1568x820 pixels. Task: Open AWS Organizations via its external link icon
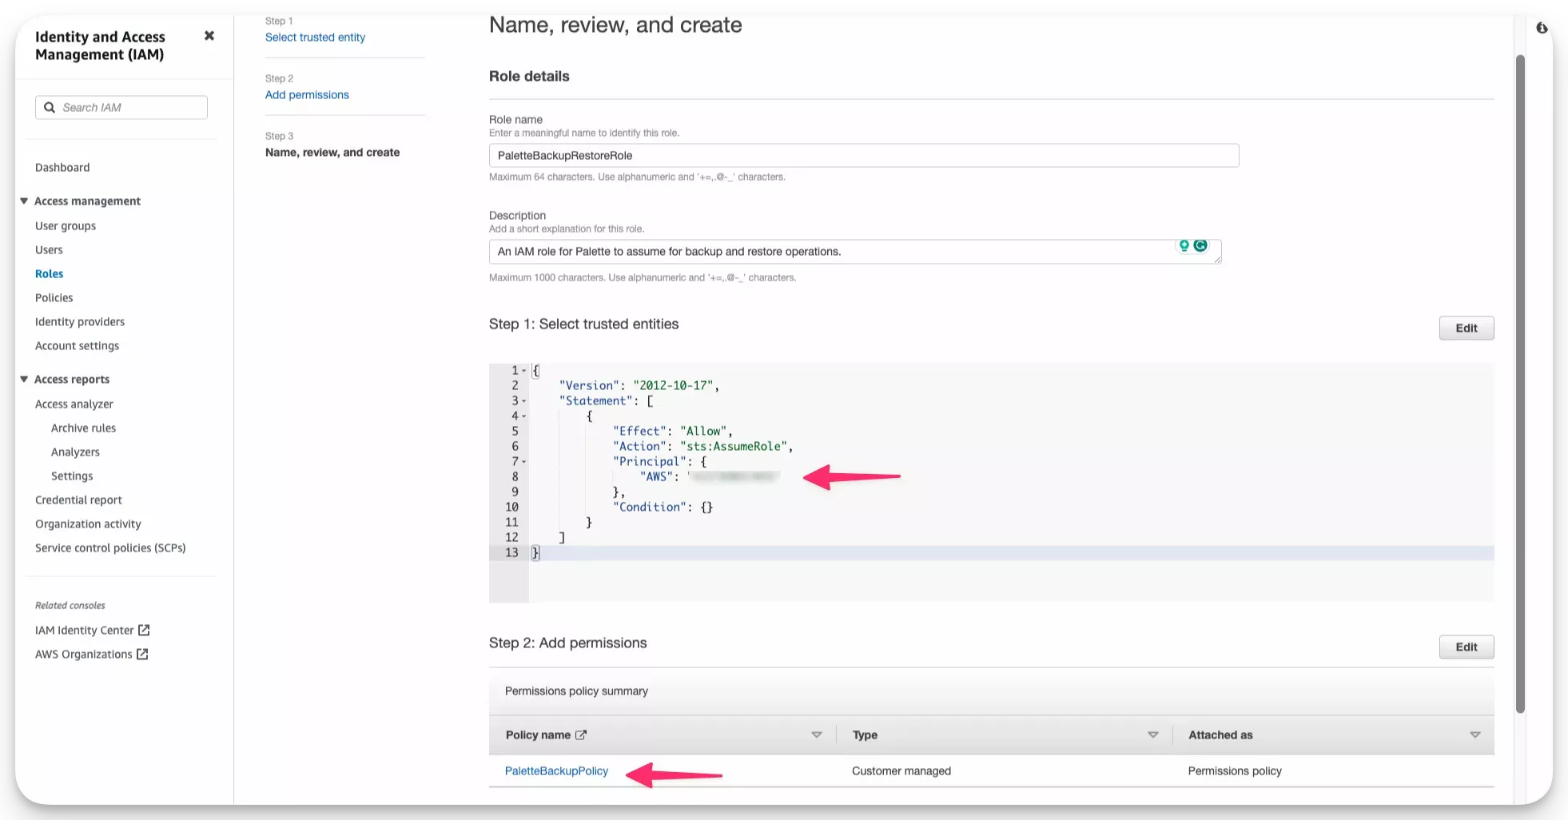[x=141, y=654]
